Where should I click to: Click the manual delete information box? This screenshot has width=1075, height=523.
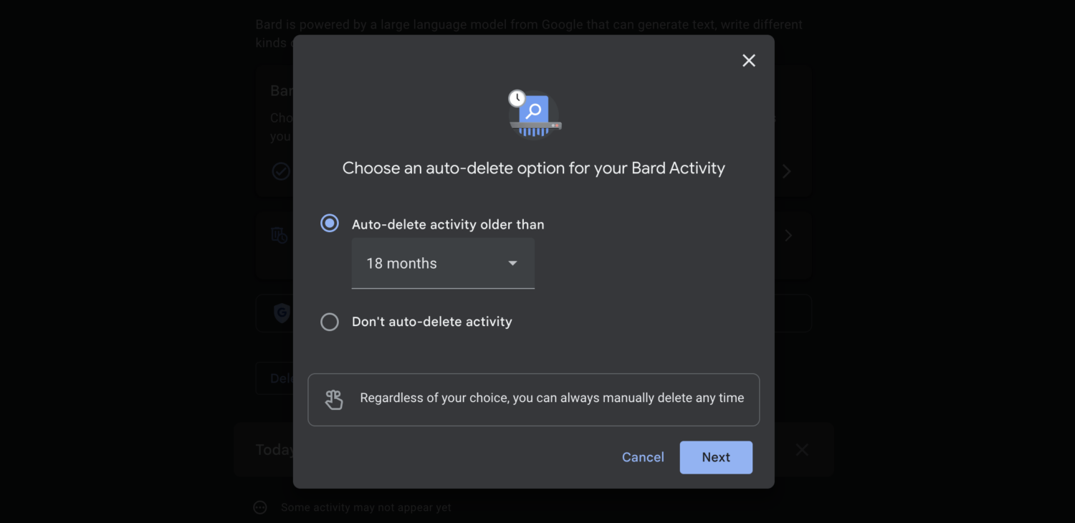click(x=534, y=400)
